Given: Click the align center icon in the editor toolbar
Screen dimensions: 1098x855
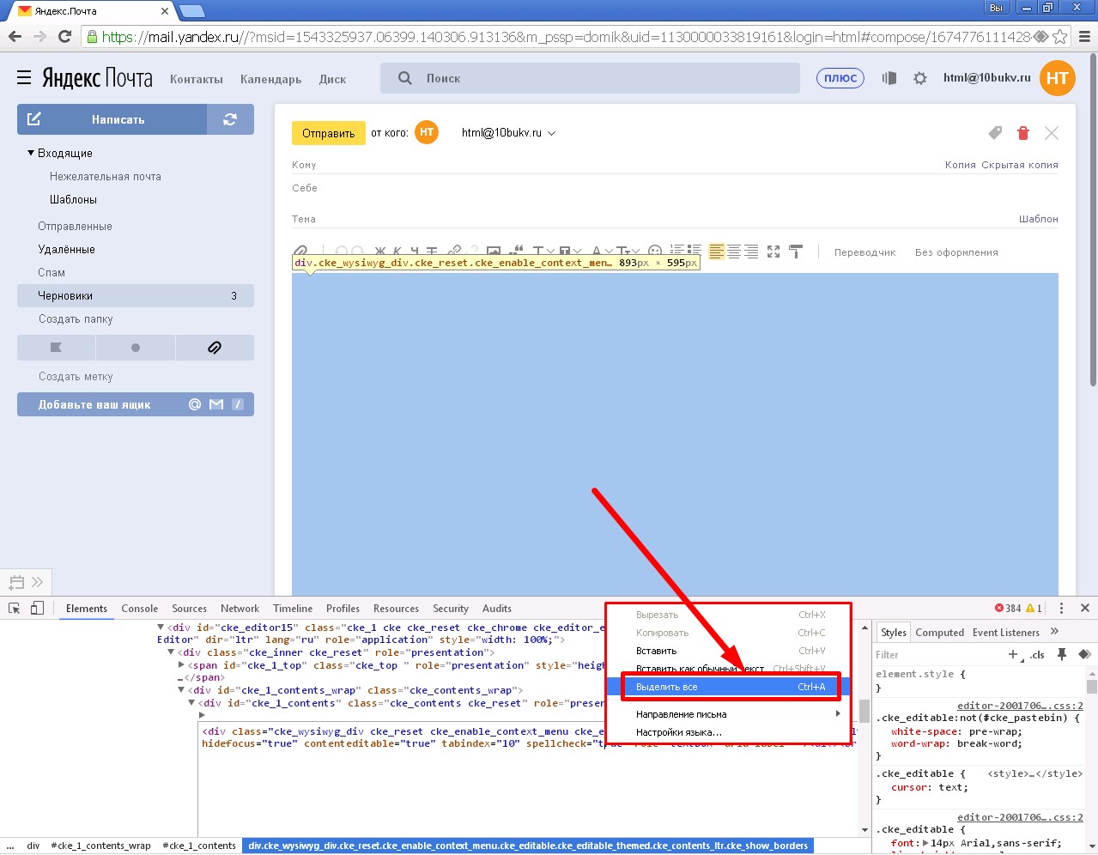Looking at the screenshot, I should click(x=734, y=252).
